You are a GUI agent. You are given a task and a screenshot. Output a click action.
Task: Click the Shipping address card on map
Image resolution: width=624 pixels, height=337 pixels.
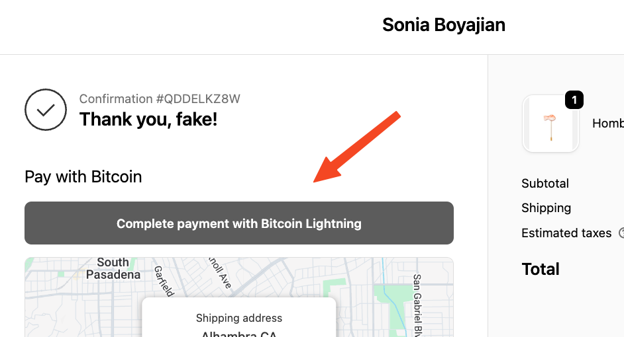(239, 318)
